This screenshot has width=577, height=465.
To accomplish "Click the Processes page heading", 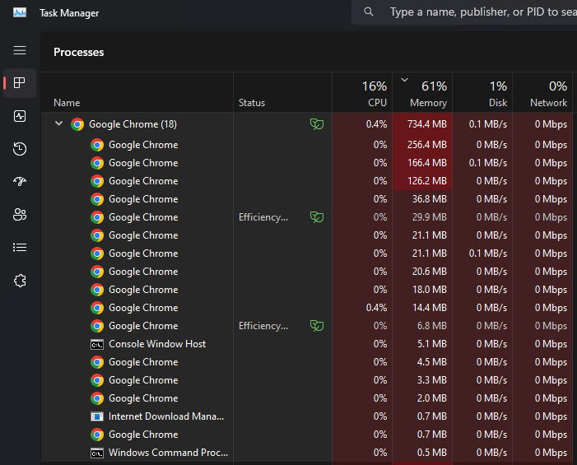I will [x=79, y=52].
